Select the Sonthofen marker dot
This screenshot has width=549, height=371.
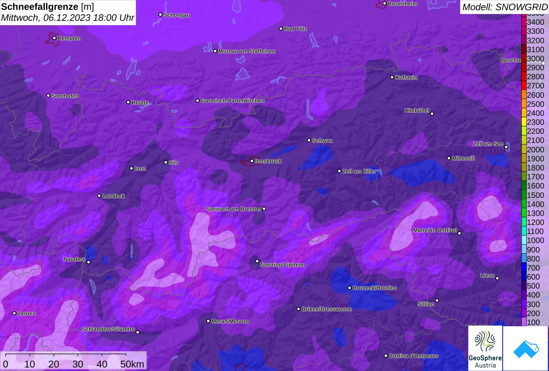tap(48, 96)
